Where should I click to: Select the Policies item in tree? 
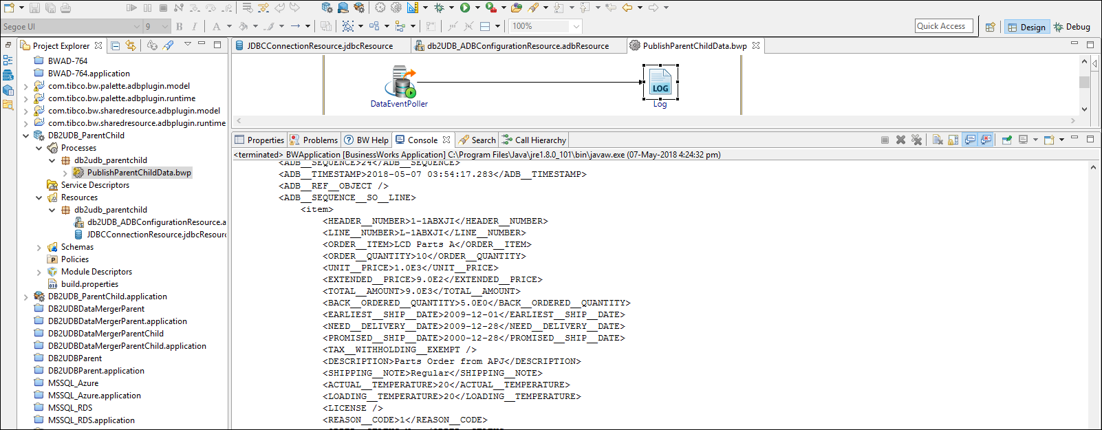coord(75,259)
